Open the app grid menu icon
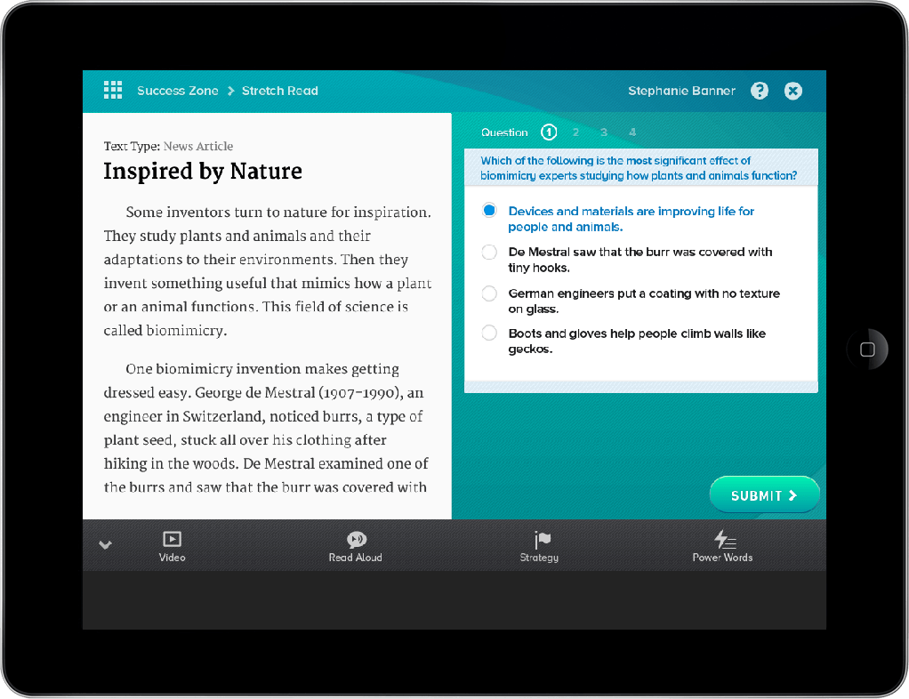The height and width of the screenshot is (699, 909). pos(113,90)
